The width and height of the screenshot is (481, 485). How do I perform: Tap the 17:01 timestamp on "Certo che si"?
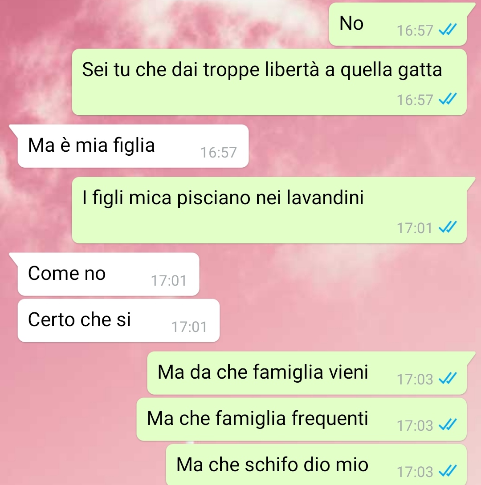click(x=189, y=327)
